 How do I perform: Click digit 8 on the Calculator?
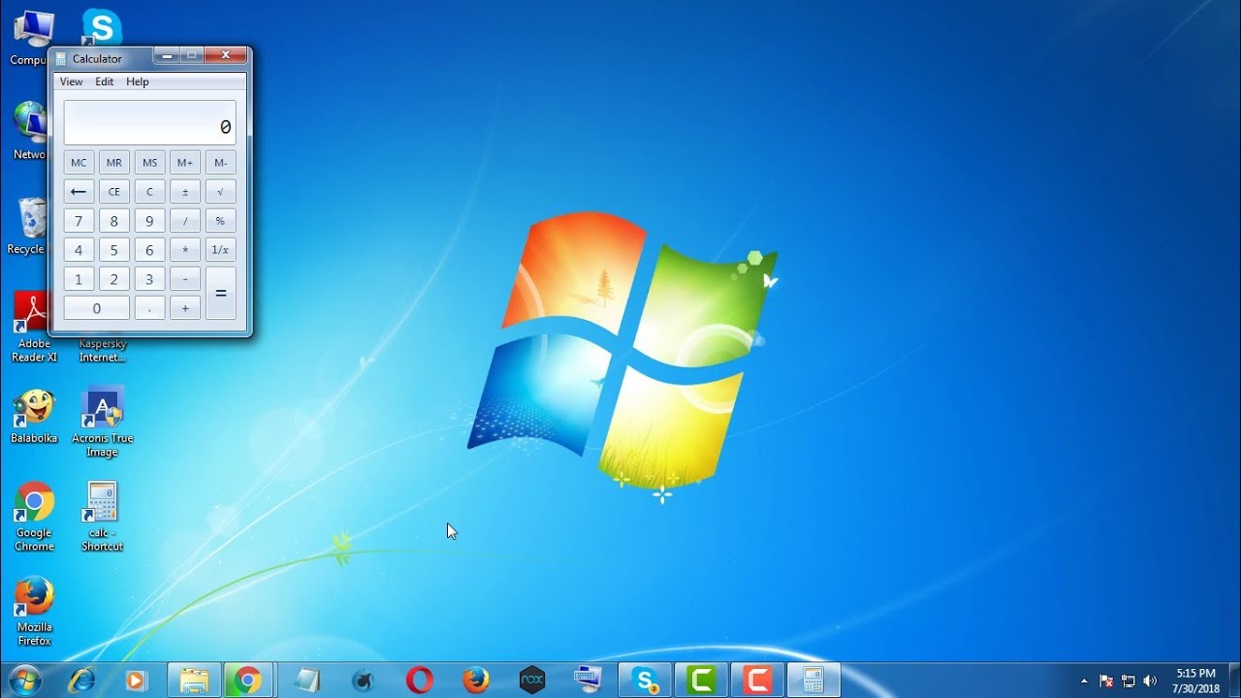(x=114, y=221)
